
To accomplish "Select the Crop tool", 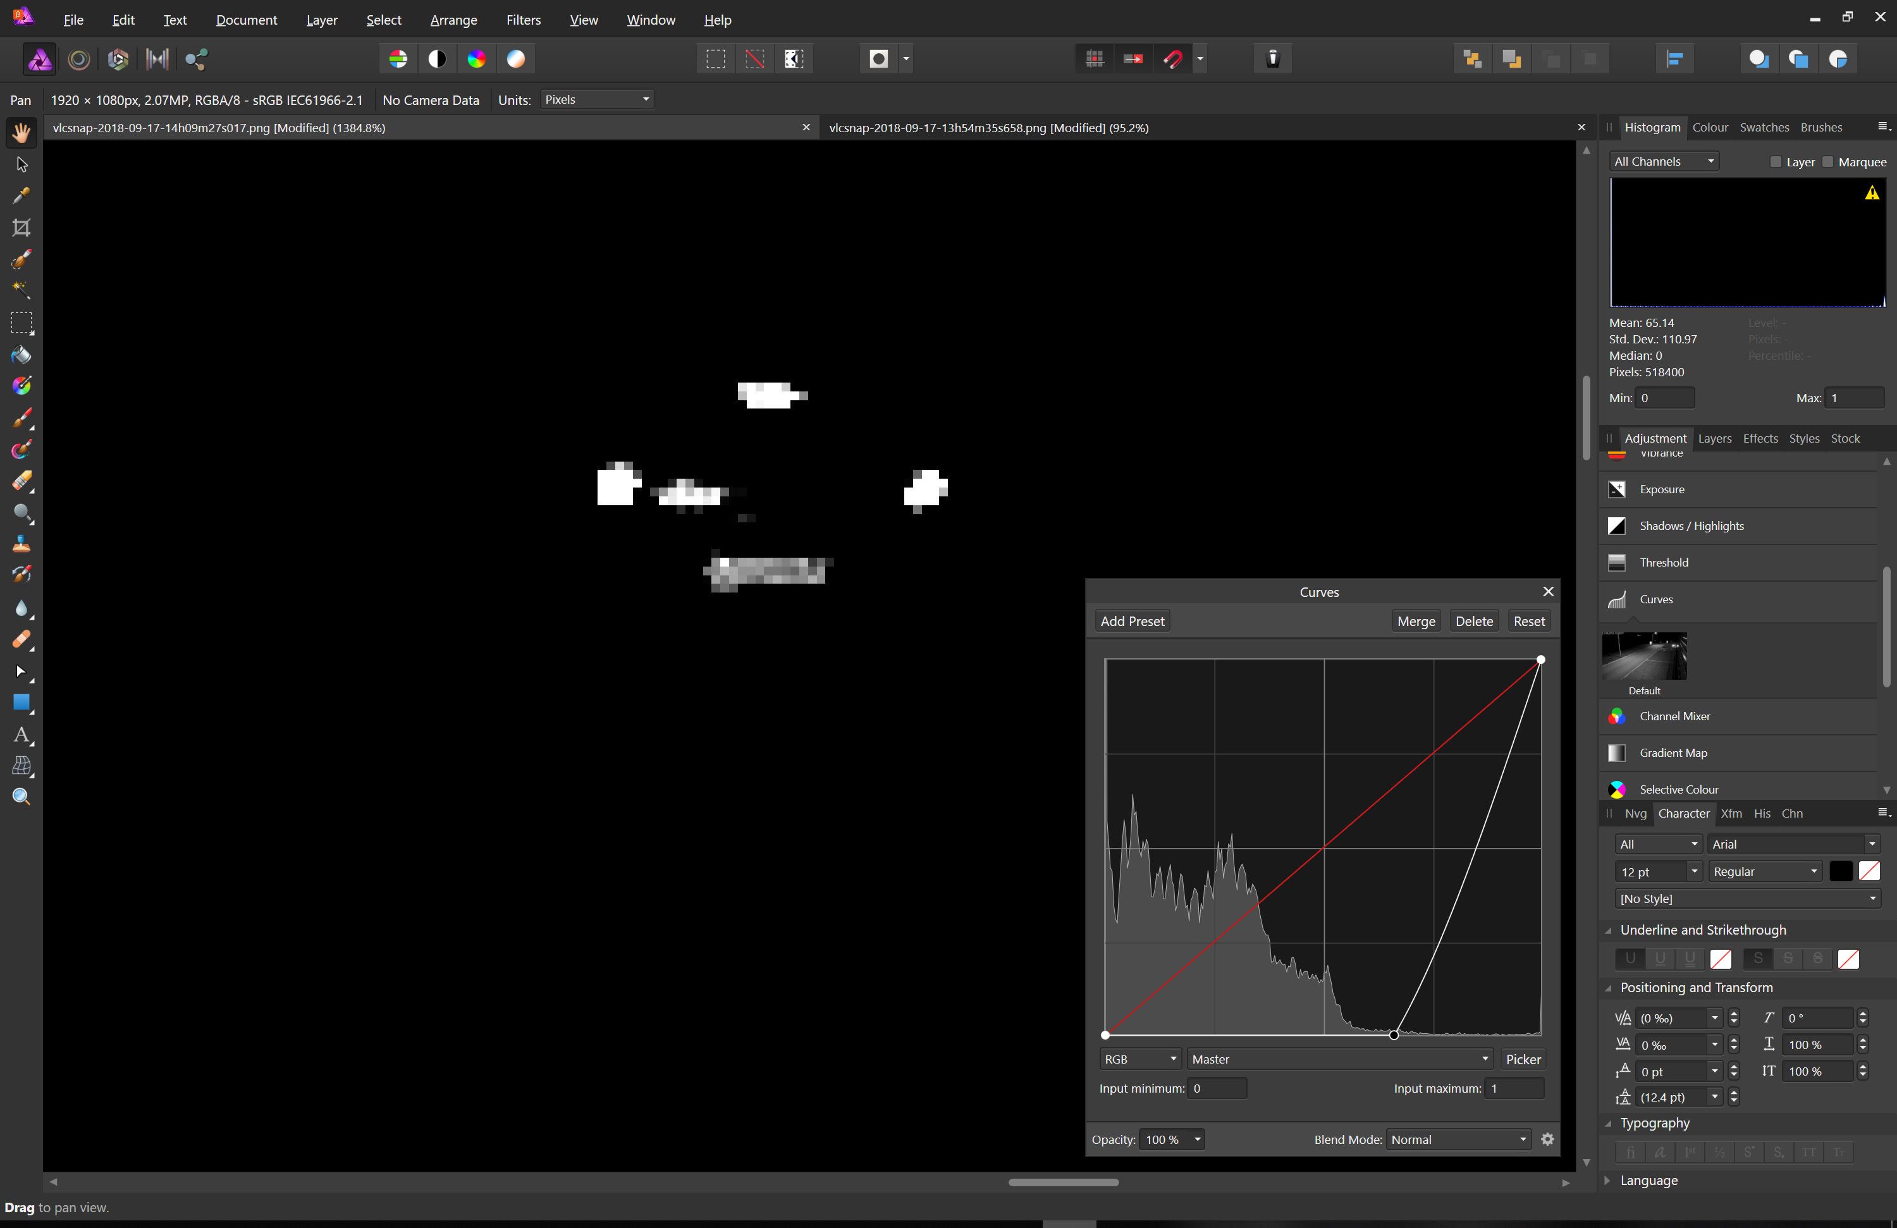I will 21,228.
